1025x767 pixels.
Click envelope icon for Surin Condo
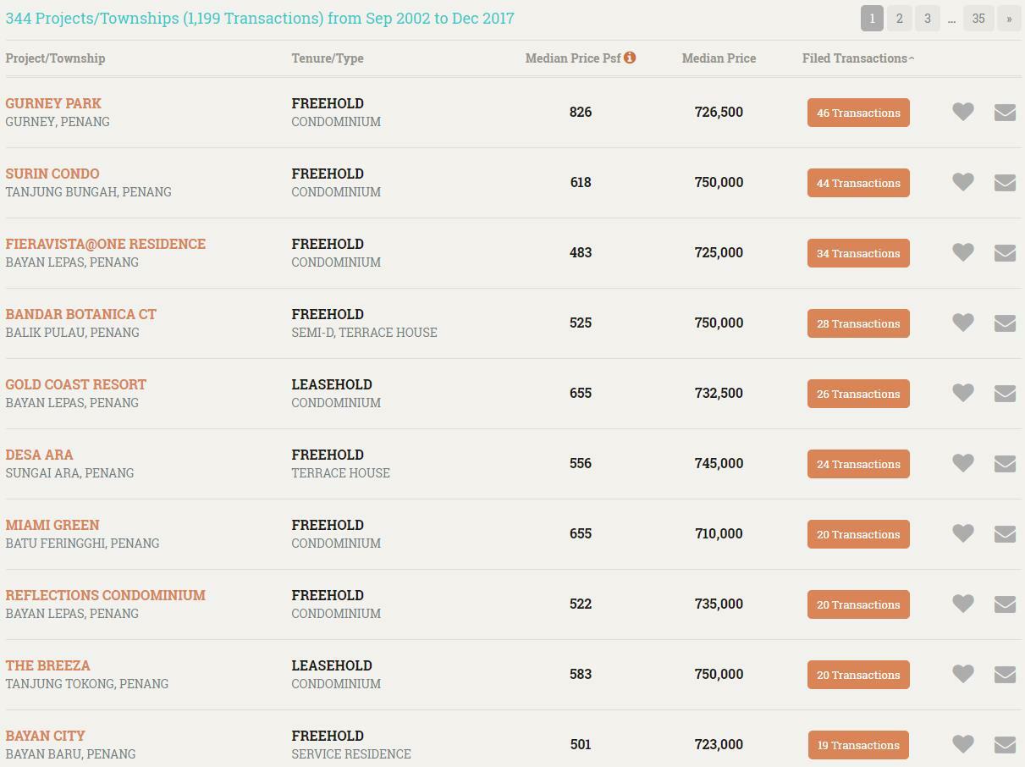[x=1005, y=182]
